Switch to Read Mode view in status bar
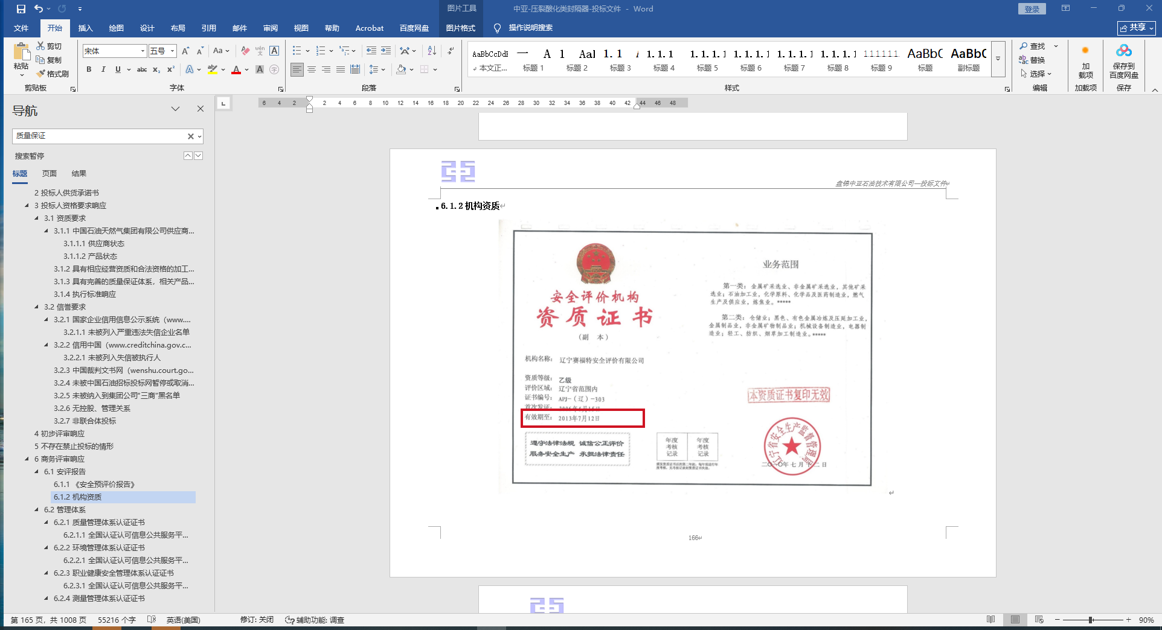The image size is (1162, 630). pos(991,620)
